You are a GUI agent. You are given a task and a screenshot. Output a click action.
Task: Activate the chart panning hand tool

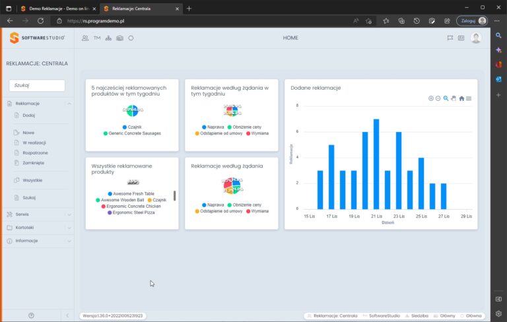[454, 98]
